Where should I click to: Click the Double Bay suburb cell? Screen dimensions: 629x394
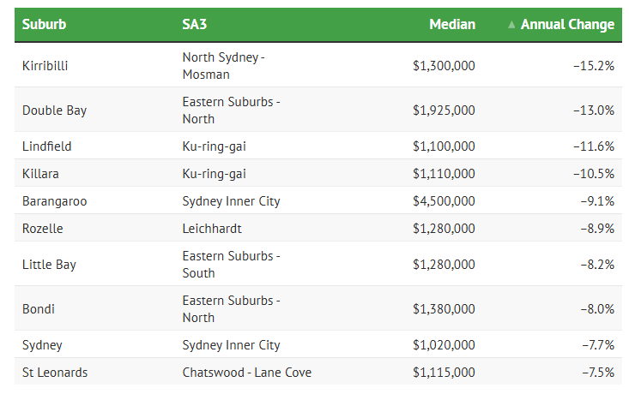[x=54, y=110]
